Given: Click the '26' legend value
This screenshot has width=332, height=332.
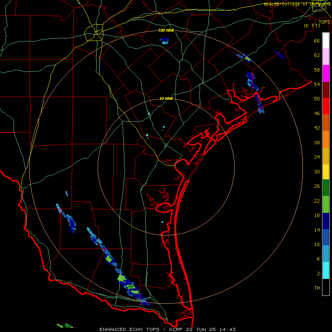Looking at the screenshot, I should (x=317, y=186).
